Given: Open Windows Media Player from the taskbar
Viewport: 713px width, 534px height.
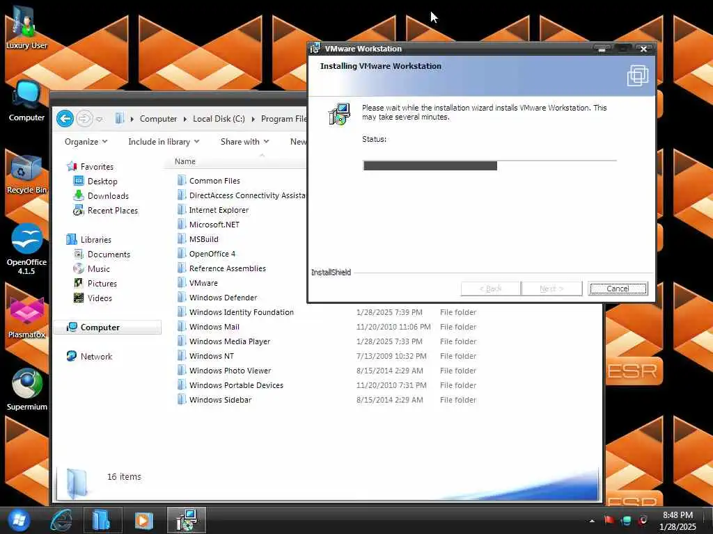Looking at the screenshot, I should coord(143,520).
